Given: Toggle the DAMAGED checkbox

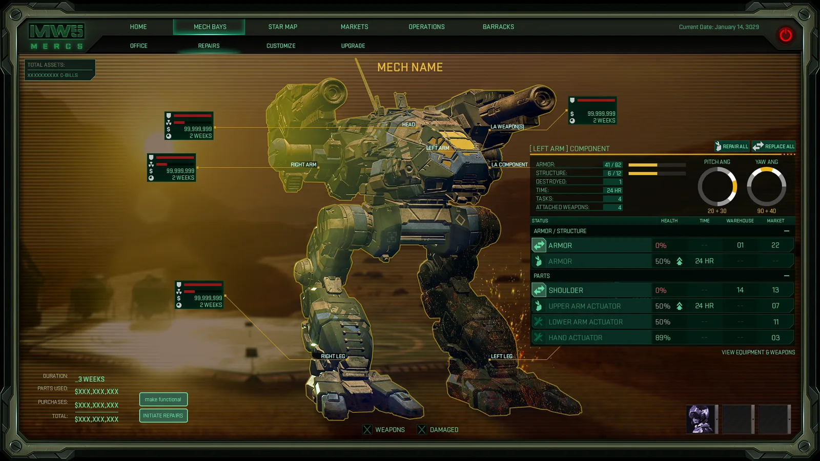Looking at the screenshot, I should point(422,430).
